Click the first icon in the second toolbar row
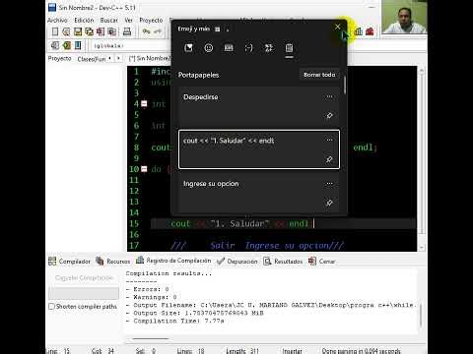The height and width of the screenshot is (354, 473). pyautogui.click(x=55, y=45)
